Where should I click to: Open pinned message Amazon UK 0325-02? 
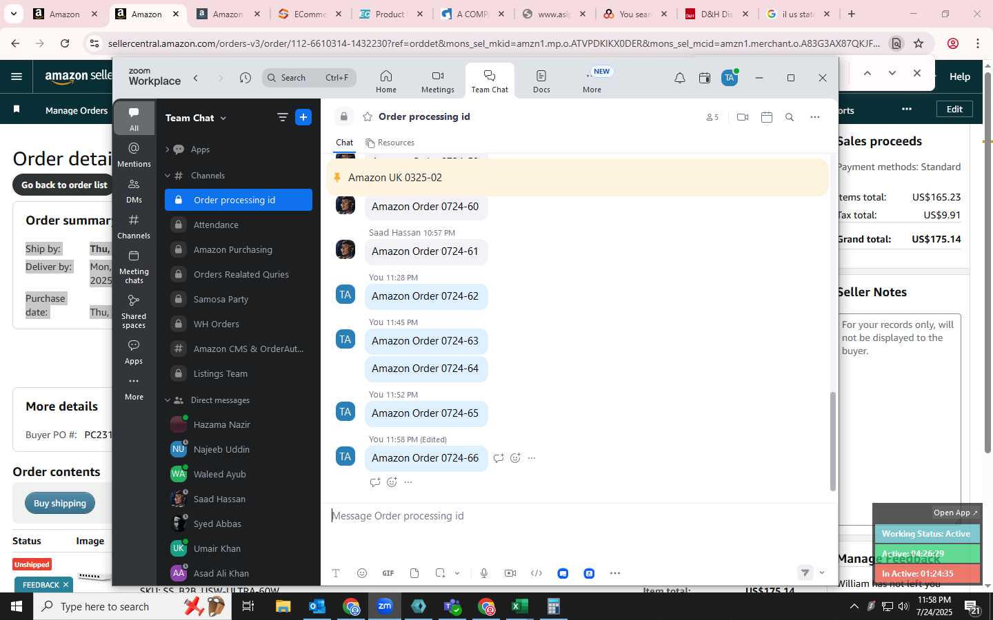(x=577, y=178)
